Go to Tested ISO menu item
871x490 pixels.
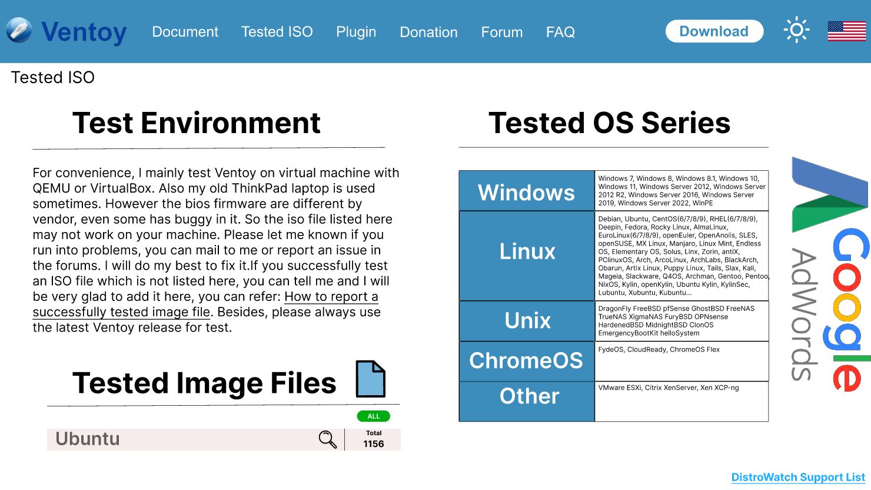[277, 32]
